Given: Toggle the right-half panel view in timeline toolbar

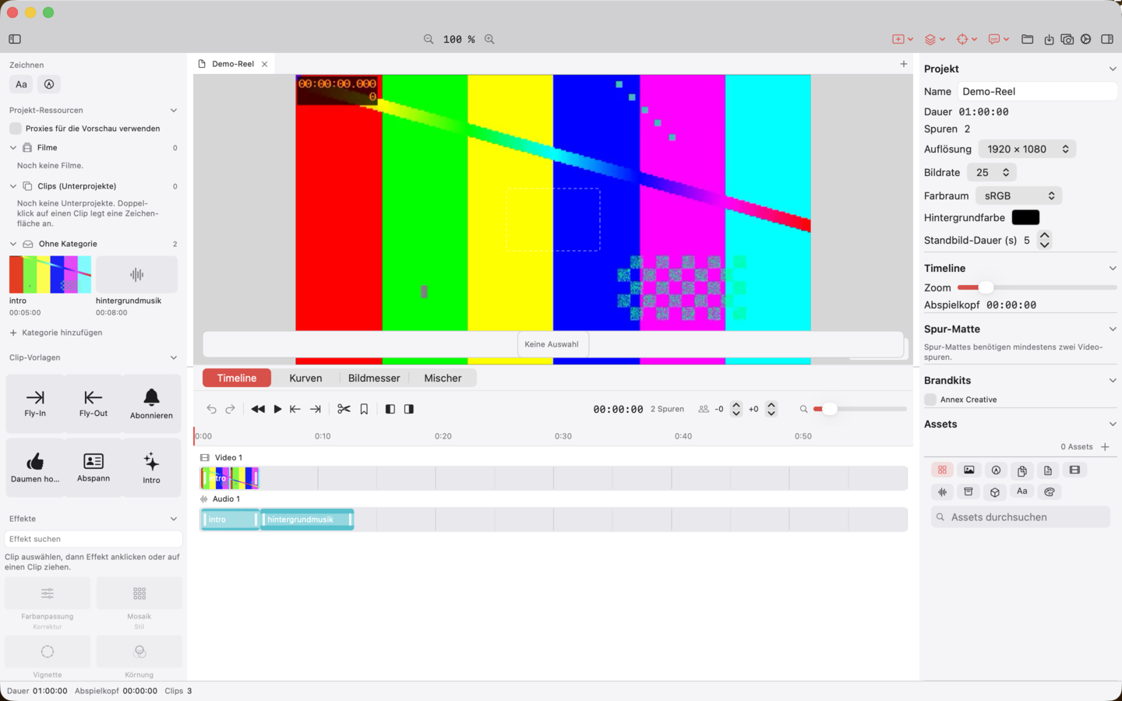Looking at the screenshot, I should tap(409, 409).
